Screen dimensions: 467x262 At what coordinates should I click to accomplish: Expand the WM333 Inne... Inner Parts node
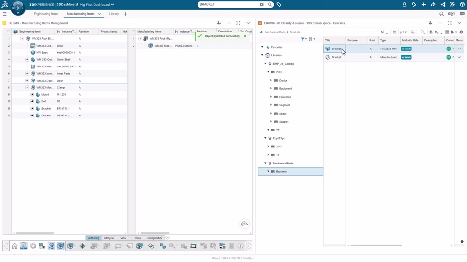click(x=27, y=73)
